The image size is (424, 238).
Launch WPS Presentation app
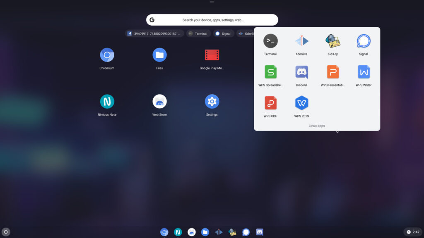(332, 72)
